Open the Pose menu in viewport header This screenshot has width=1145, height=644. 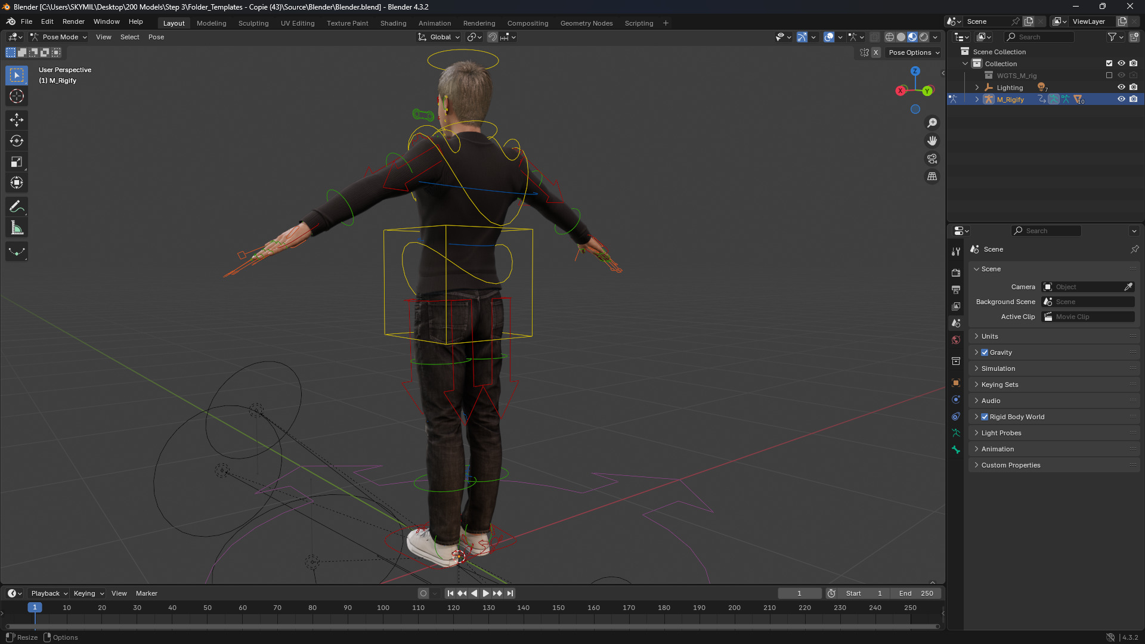click(x=156, y=37)
